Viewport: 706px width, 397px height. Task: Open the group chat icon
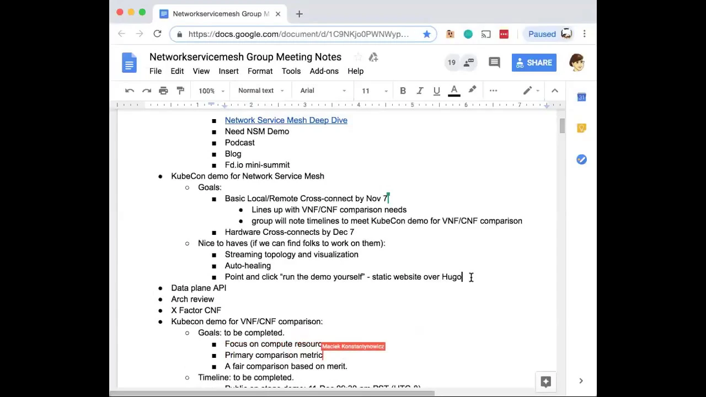469,63
